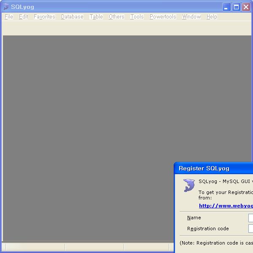This screenshot has height=253, width=253.
Task: Open the Favorites menu
Action: click(44, 17)
